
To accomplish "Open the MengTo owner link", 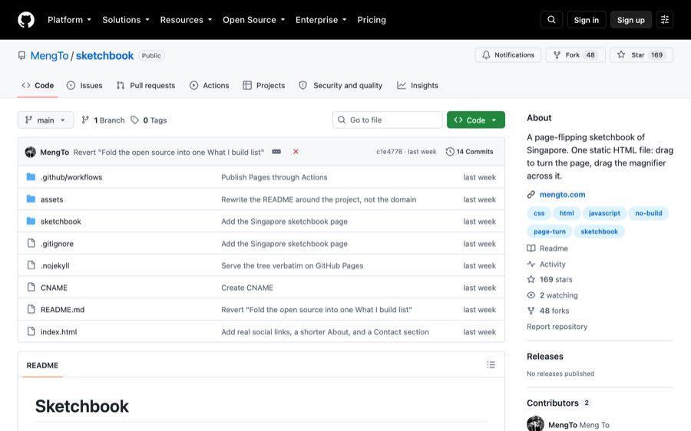I will [x=49, y=55].
